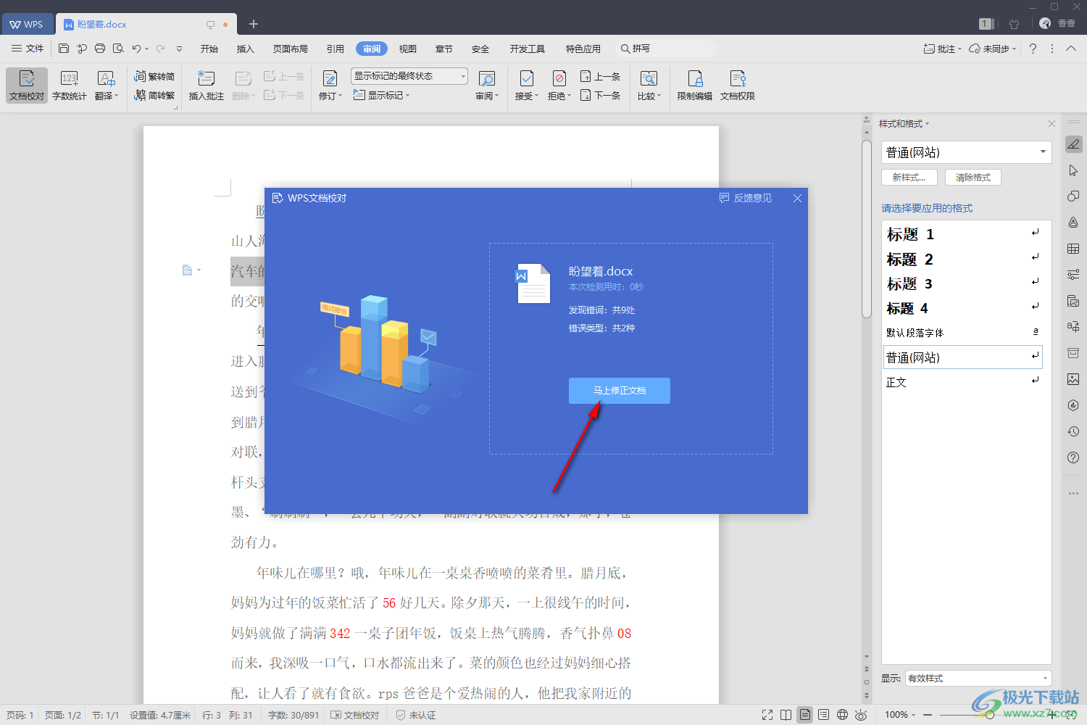Click the print preview icon

click(118, 49)
